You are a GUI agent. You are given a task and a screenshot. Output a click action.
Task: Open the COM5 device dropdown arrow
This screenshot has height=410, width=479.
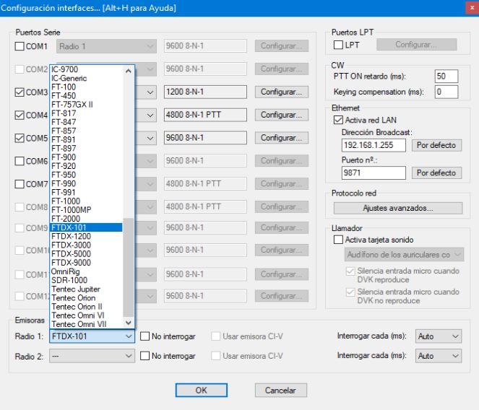[150, 138]
